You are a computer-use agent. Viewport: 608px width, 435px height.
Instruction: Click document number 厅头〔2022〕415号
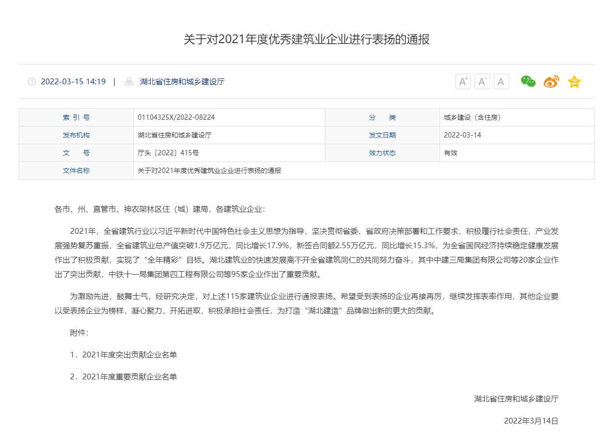click(x=168, y=153)
